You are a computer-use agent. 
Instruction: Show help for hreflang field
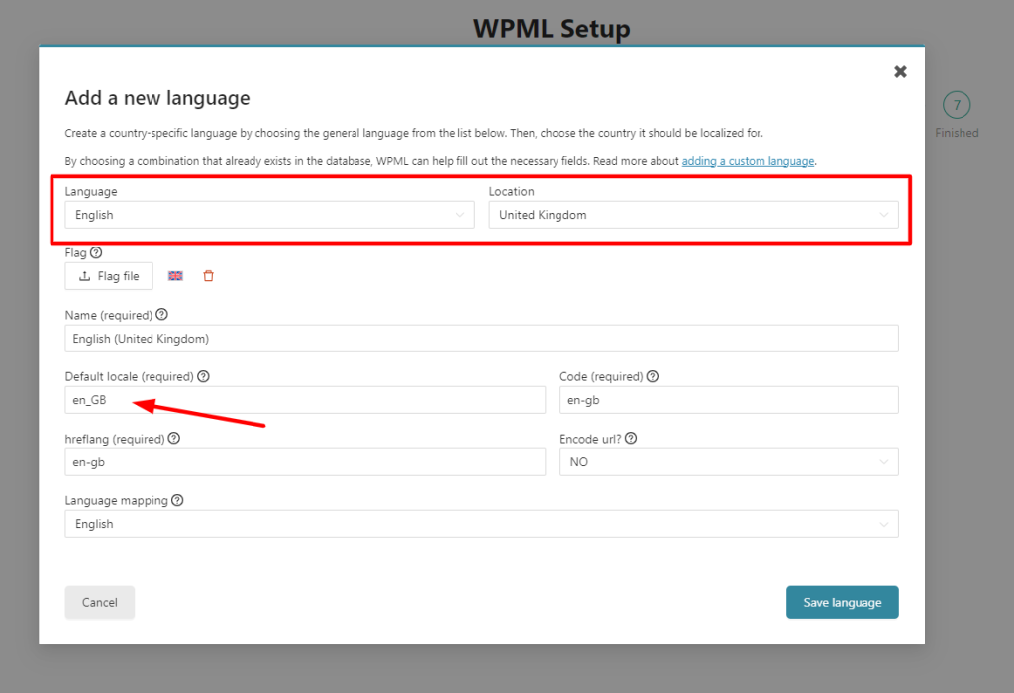(174, 438)
